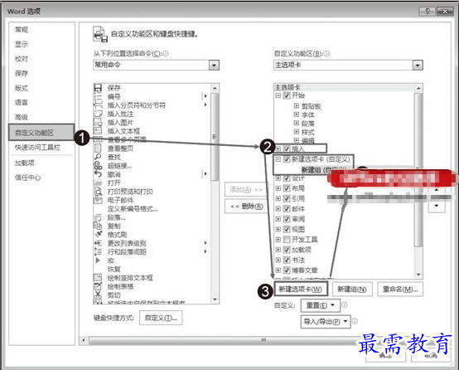Expand the 字体 group node
Screen dimensions: 459x370
click(x=297, y=114)
